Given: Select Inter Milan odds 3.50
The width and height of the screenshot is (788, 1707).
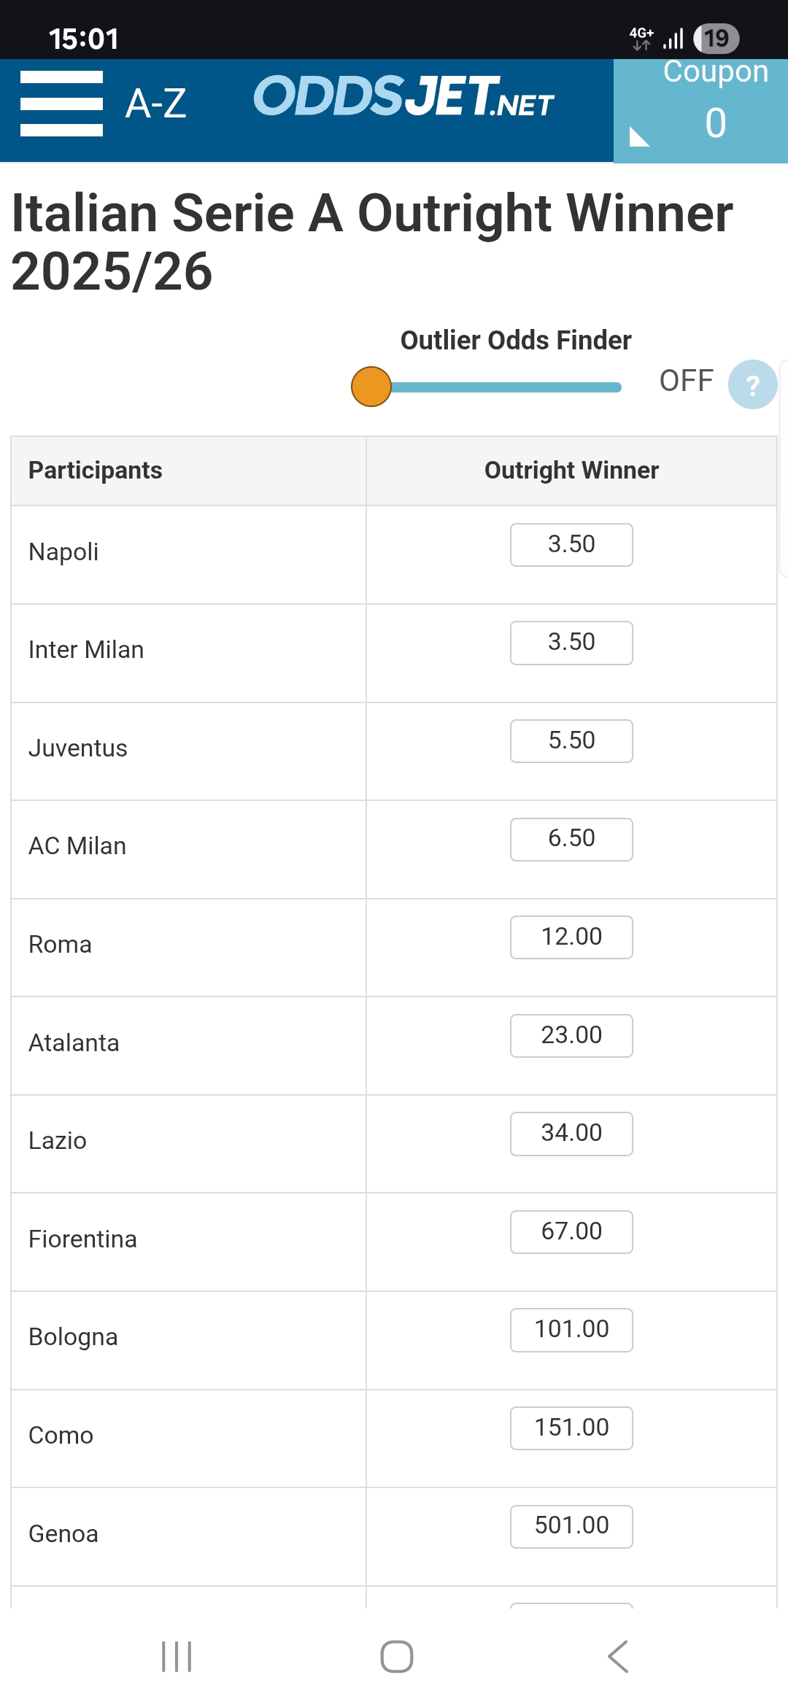Looking at the screenshot, I should coord(571,643).
